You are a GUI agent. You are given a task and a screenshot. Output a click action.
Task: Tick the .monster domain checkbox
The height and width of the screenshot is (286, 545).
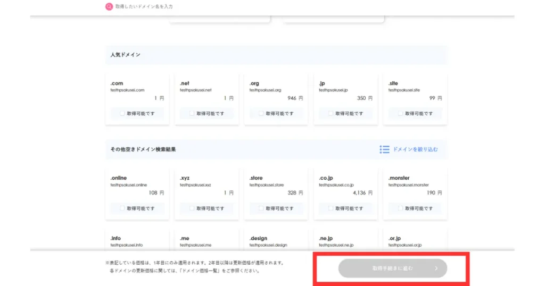coord(400,208)
